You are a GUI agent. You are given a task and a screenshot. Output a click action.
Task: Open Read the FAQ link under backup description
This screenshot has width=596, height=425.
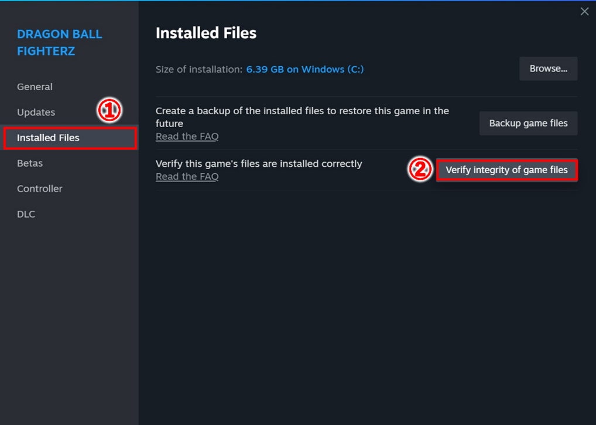pos(187,136)
